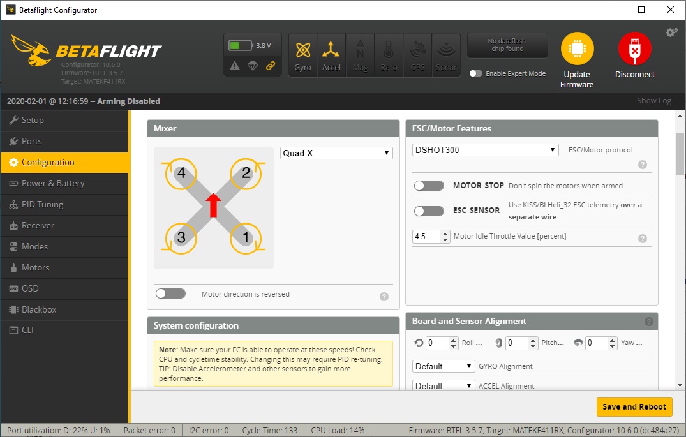The height and width of the screenshot is (437, 686).
Task: Click the battery voltage indicator icon
Action: click(241, 45)
